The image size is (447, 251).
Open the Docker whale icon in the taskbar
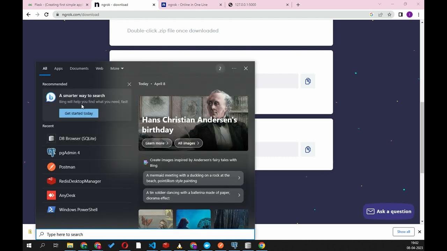tap(207, 245)
